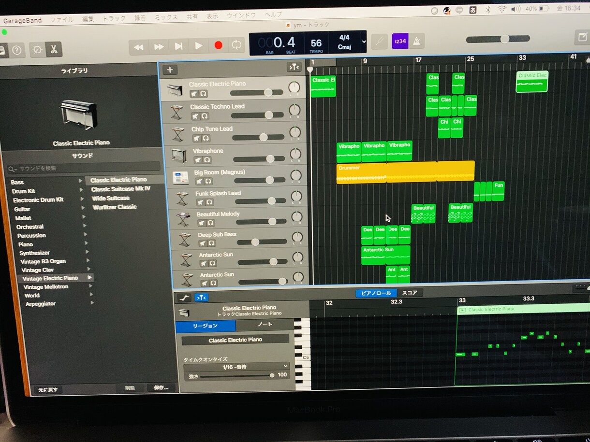
Task: Select Vintage Electric Piano category
Action: [56, 278]
